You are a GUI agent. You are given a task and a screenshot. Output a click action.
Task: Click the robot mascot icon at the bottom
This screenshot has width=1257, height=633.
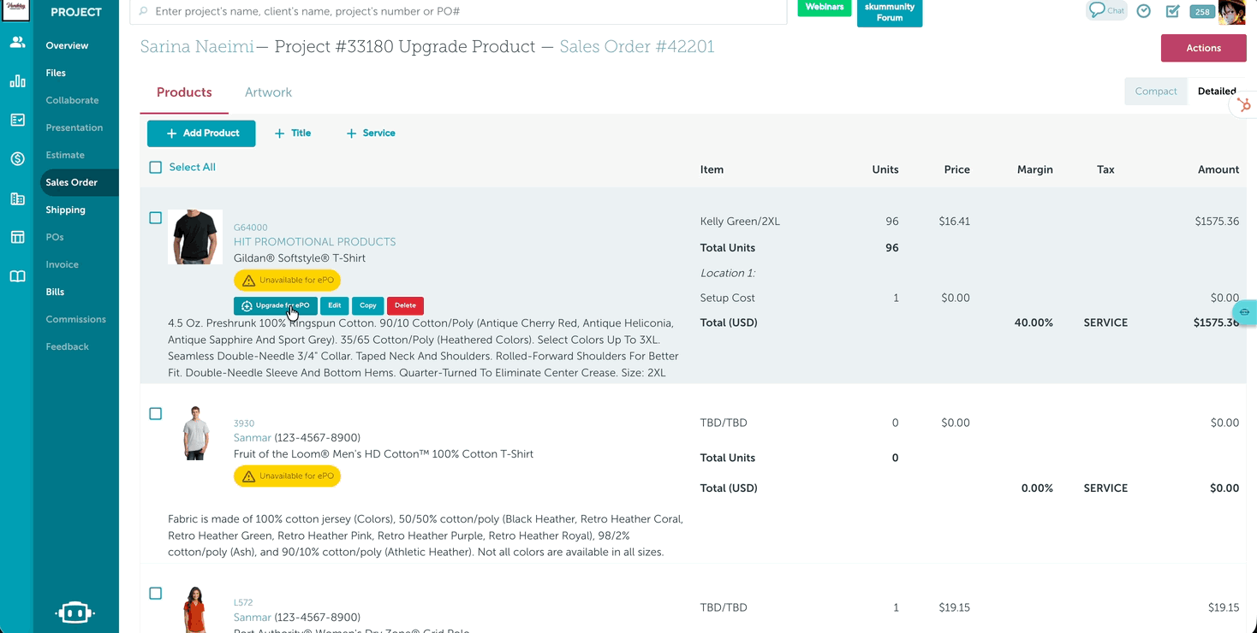pos(75,612)
